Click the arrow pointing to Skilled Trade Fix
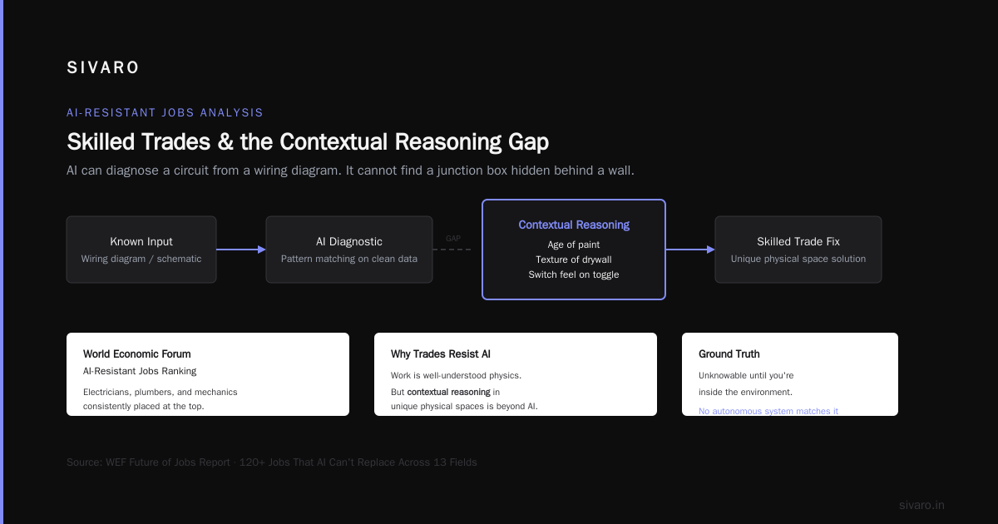 [690, 250]
